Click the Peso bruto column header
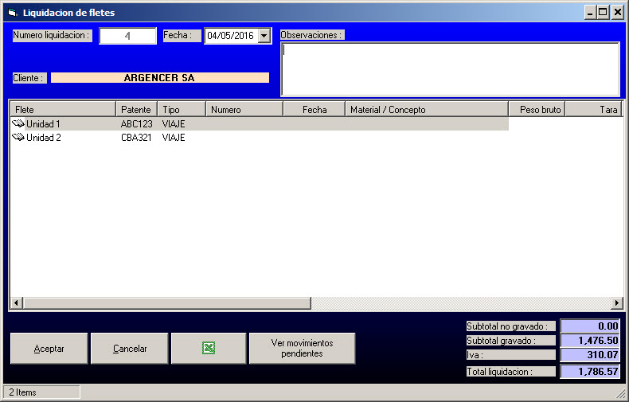This screenshot has height=402, width=629. [x=537, y=109]
